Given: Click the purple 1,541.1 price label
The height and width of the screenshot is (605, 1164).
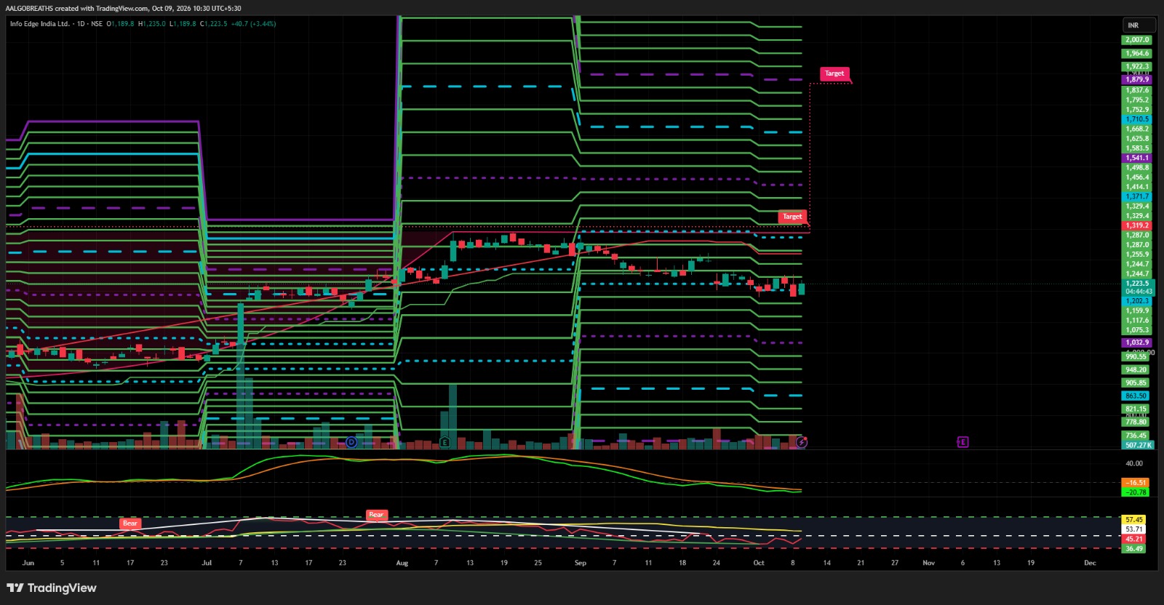Looking at the screenshot, I should coord(1137,158).
